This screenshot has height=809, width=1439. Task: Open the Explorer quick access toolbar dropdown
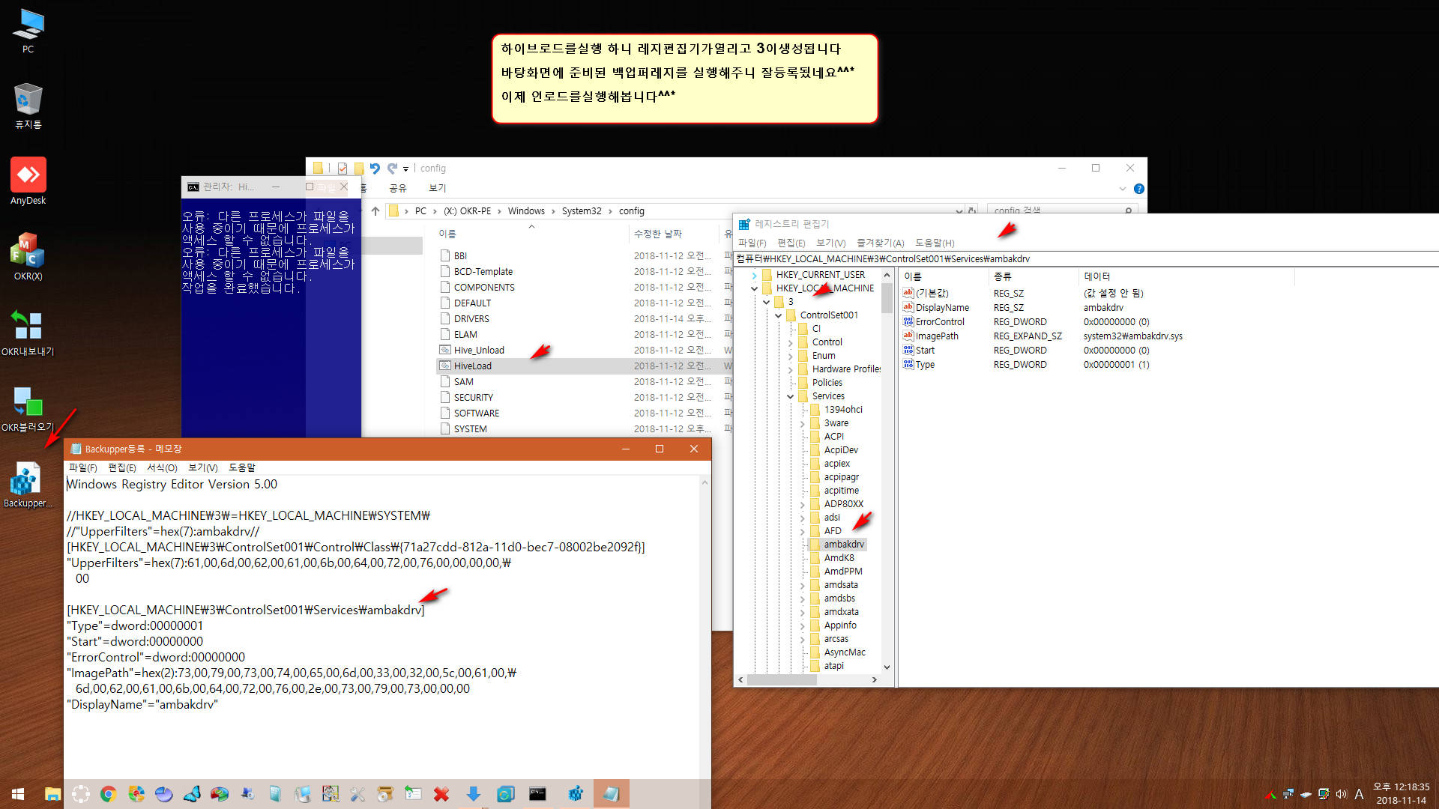click(405, 169)
